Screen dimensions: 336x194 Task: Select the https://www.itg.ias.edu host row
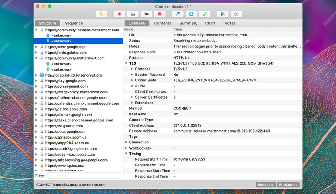pyautogui.click(x=78, y=166)
